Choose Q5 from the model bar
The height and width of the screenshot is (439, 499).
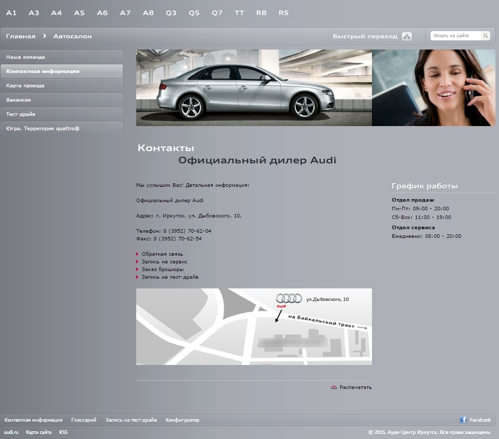click(194, 13)
